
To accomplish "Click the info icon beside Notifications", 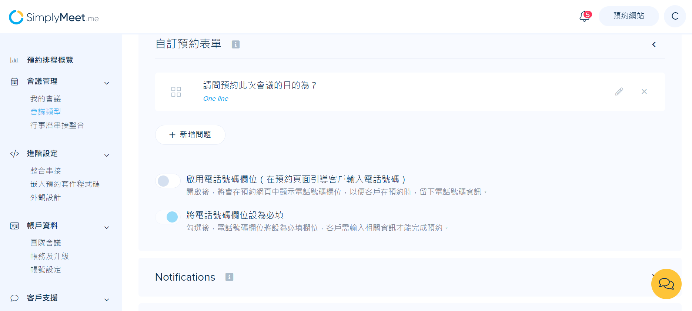I will tap(230, 277).
